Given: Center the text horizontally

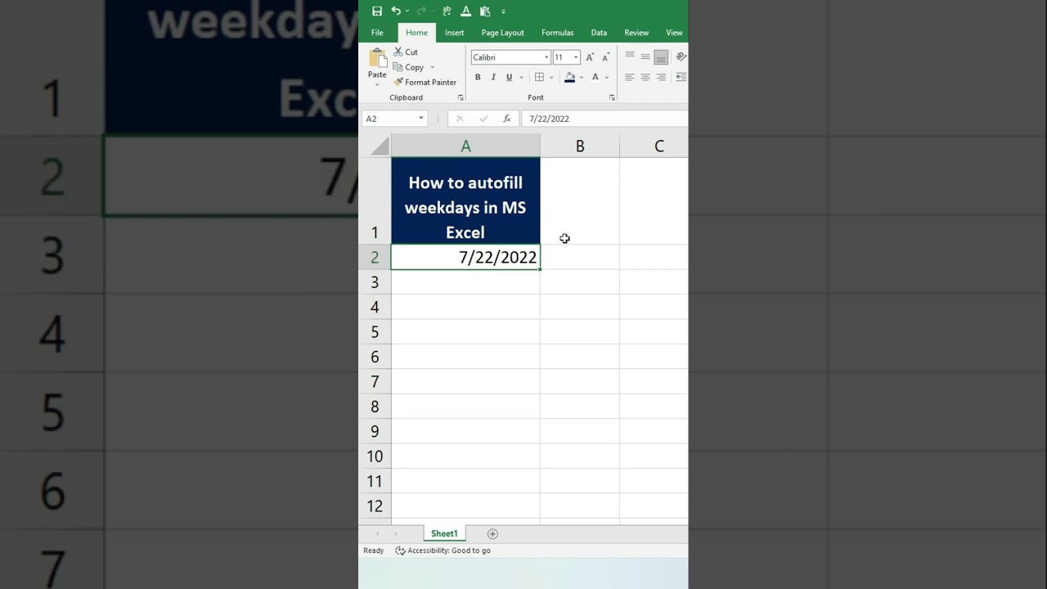Looking at the screenshot, I should tap(645, 78).
